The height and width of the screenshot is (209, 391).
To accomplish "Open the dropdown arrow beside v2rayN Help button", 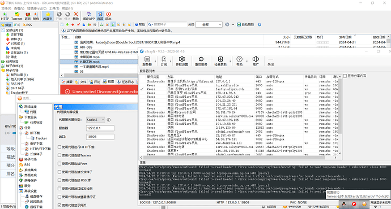I will click(x=246, y=61).
